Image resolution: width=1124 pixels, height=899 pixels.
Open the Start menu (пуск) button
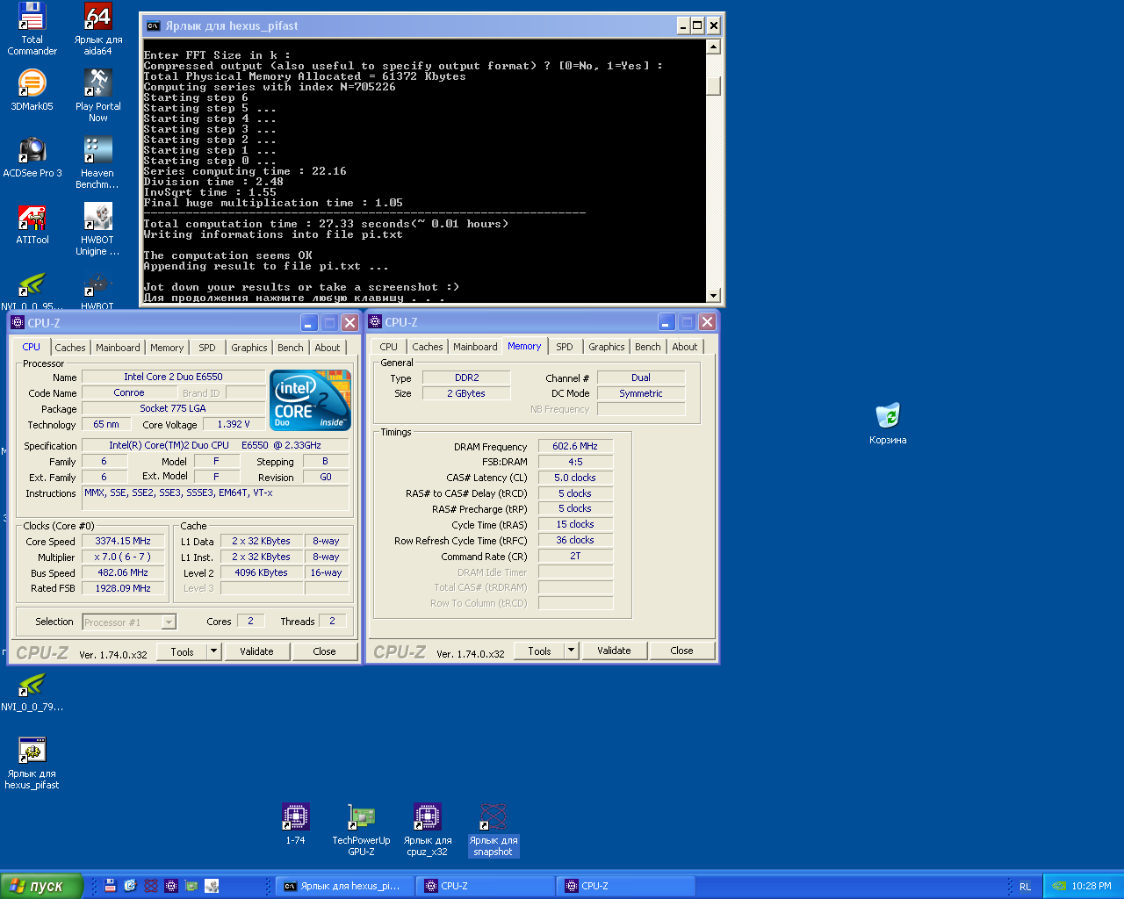click(x=42, y=886)
